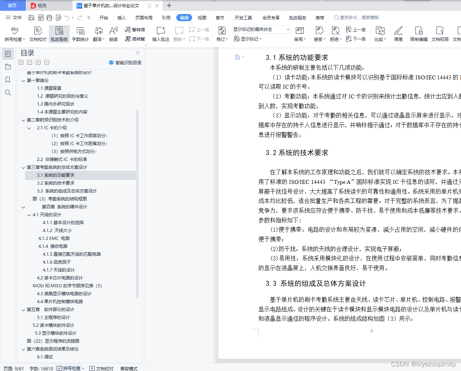This screenshot has width=461, height=371.
Task: Open the 比较 compare documents tool
Action: click(380, 34)
